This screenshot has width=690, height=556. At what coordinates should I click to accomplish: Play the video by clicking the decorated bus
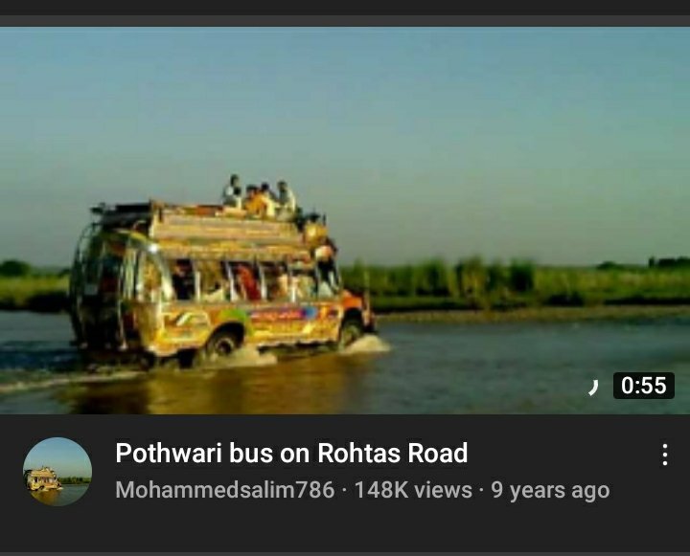221,281
